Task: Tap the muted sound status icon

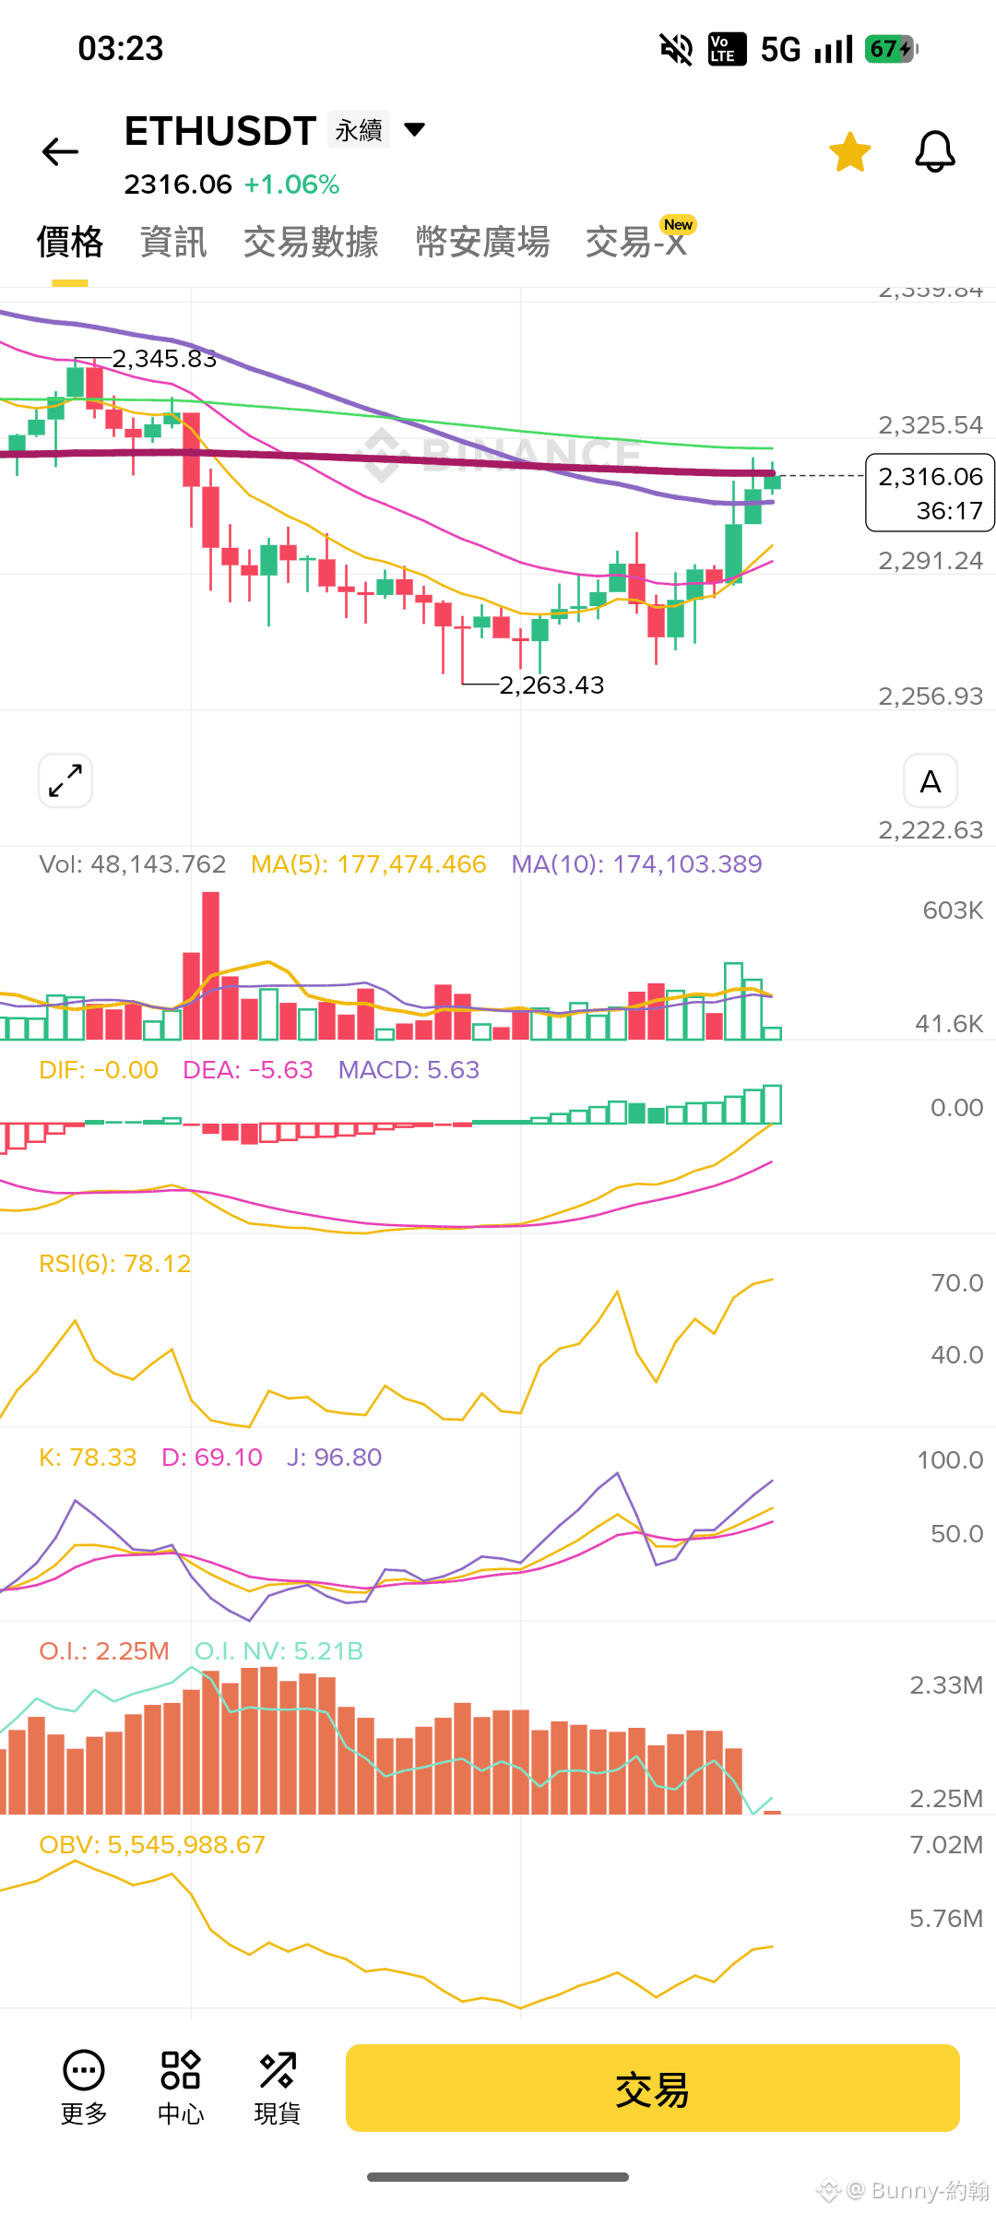Action: click(x=677, y=49)
